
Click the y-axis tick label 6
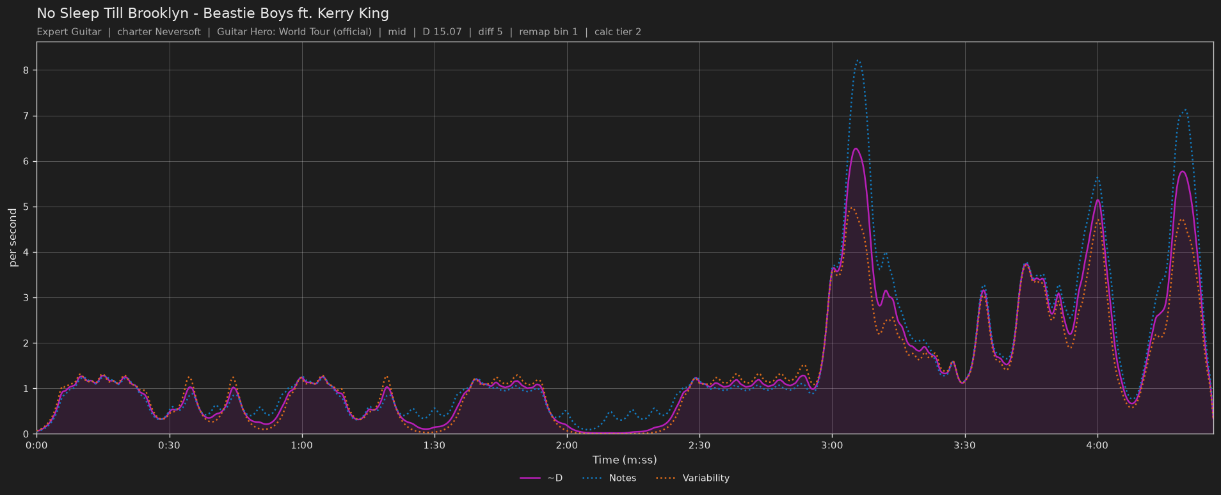[26, 162]
